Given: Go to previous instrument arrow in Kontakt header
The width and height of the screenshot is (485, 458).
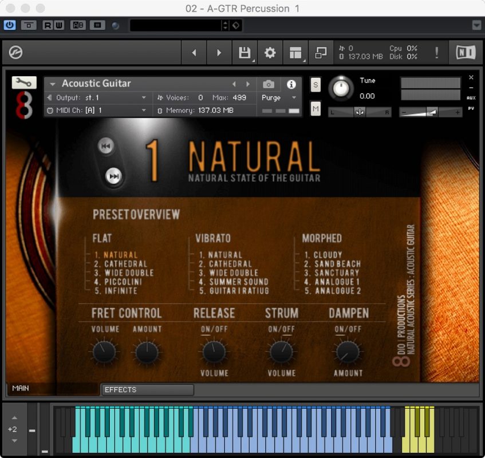Looking at the screenshot, I should pos(194,53).
